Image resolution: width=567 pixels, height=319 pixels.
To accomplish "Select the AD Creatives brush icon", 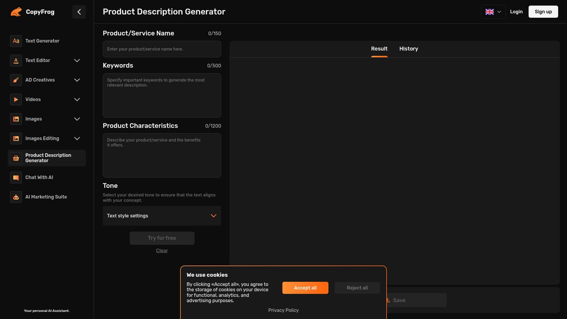I will coord(16,80).
